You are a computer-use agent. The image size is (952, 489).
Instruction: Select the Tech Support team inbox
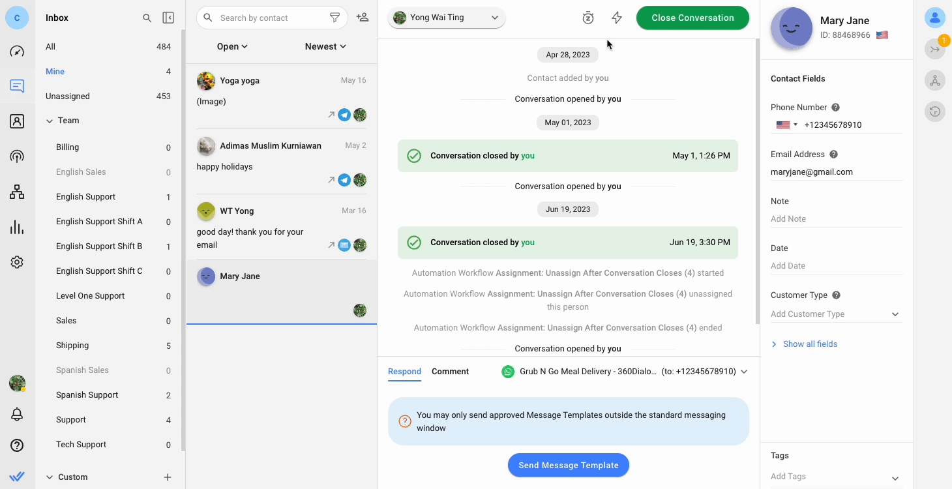[x=108, y=445]
